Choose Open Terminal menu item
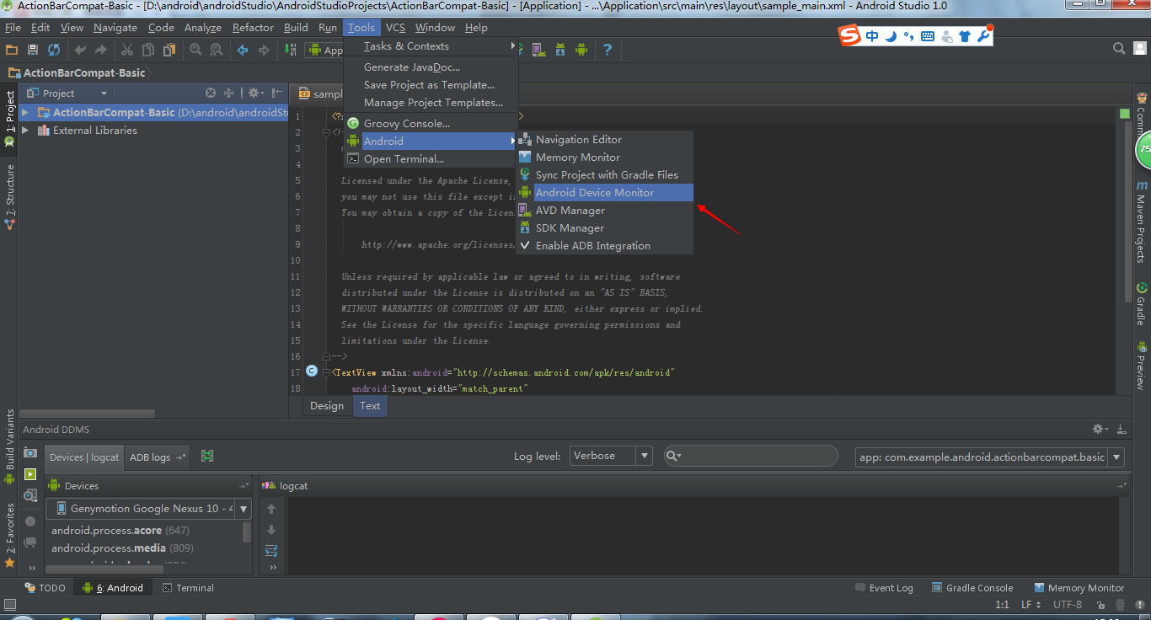The width and height of the screenshot is (1151, 620). [431, 159]
